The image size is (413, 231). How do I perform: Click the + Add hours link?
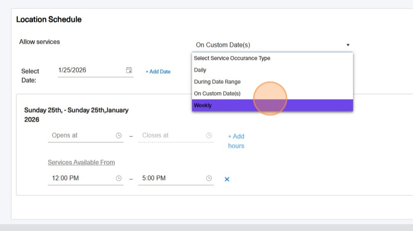pyautogui.click(x=236, y=141)
